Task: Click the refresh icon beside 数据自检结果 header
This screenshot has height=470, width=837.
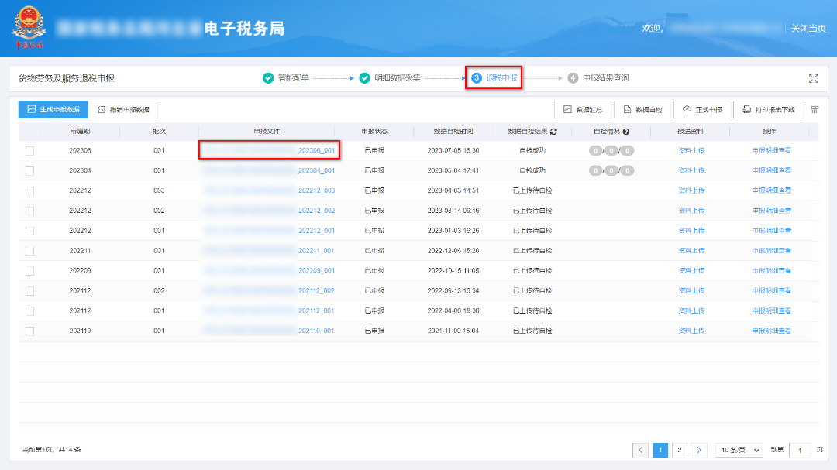Action: 553,131
